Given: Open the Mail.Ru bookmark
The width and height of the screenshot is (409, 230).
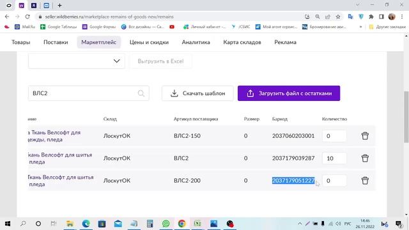Looking at the screenshot, I should coord(25,27).
